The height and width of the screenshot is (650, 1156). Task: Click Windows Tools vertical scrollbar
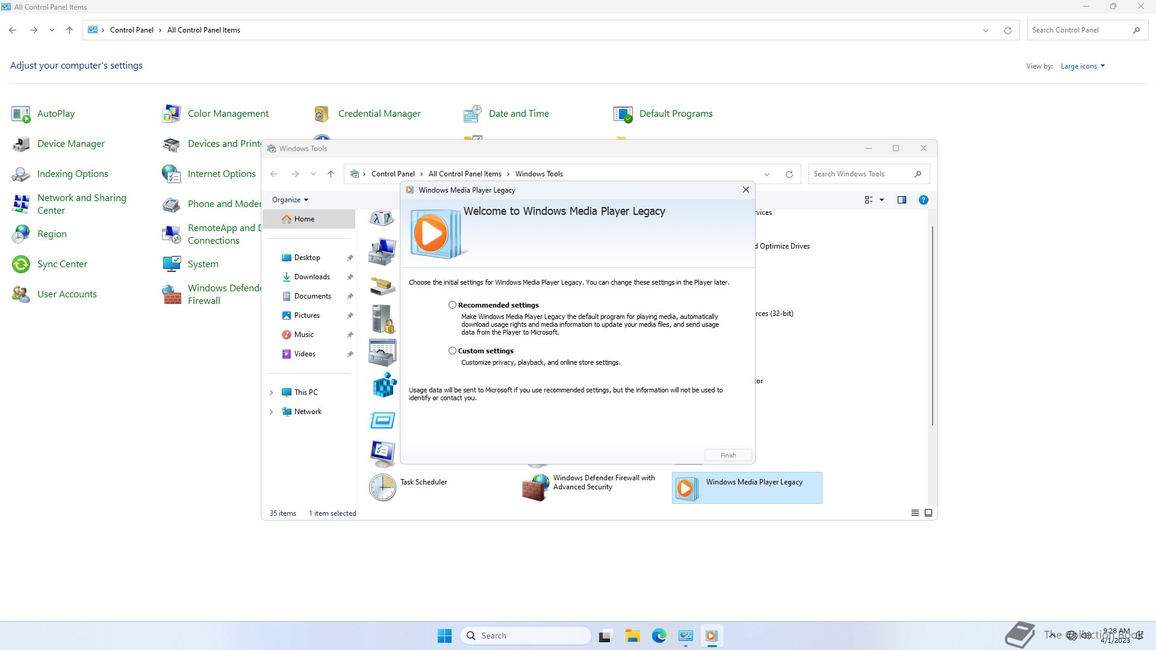point(932,326)
